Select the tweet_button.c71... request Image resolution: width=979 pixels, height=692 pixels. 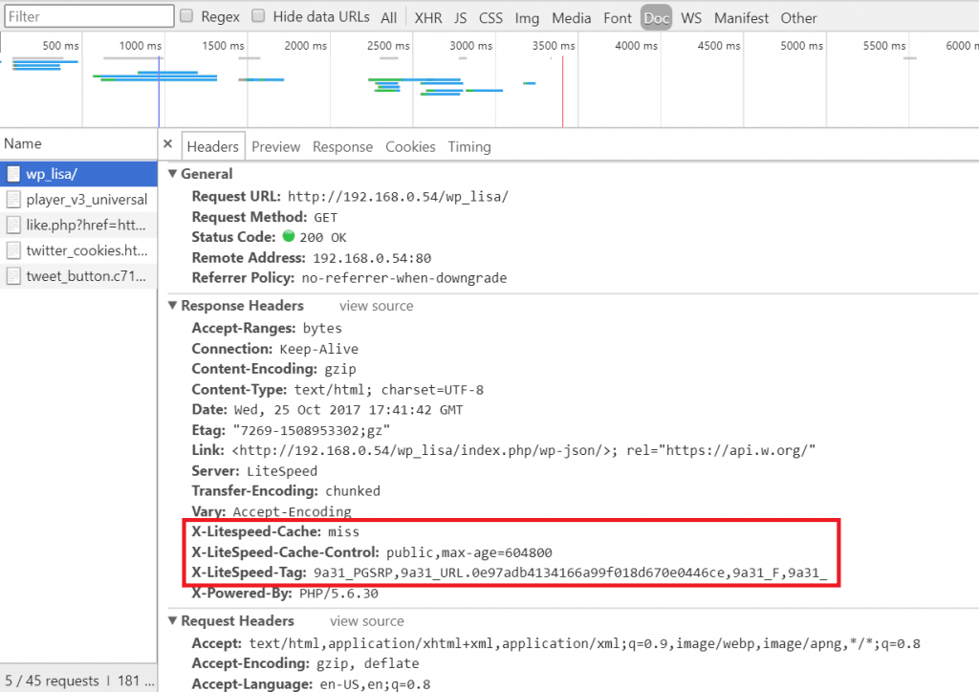point(78,276)
